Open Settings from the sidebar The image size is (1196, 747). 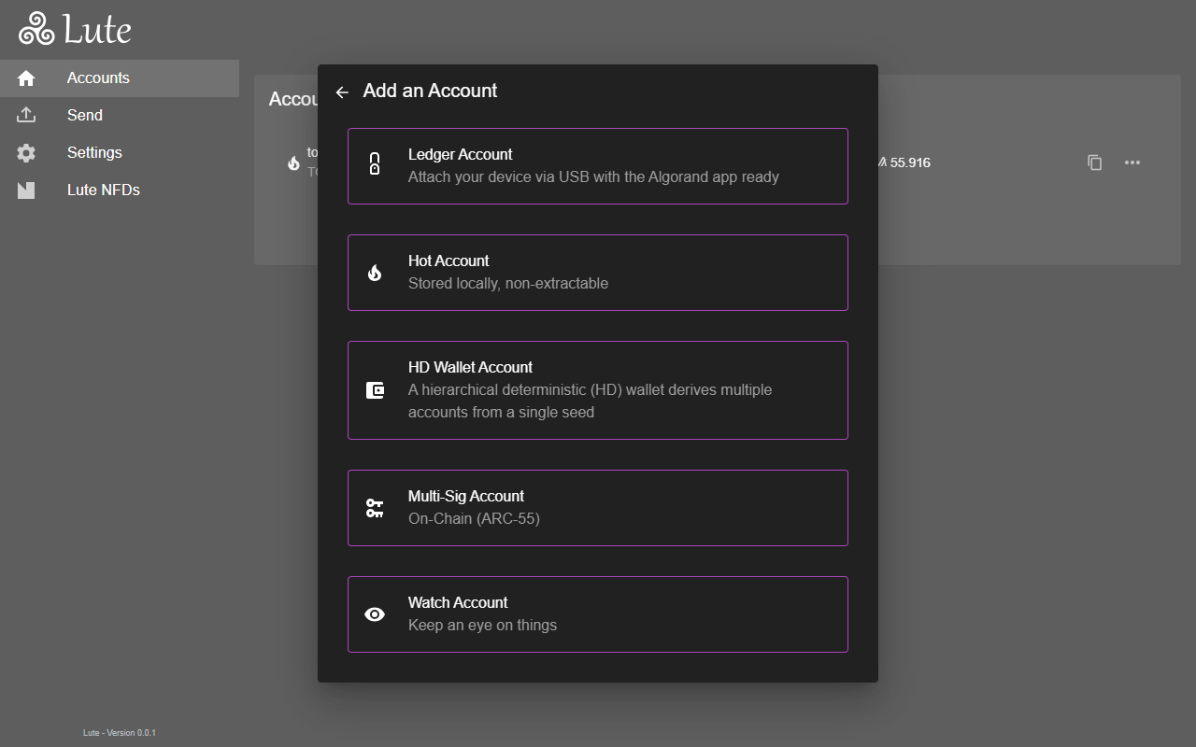(94, 153)
